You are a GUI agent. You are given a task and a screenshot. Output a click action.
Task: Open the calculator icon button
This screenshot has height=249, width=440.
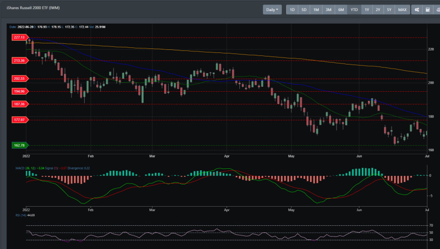pyautogui.click(x=428, y=10)
